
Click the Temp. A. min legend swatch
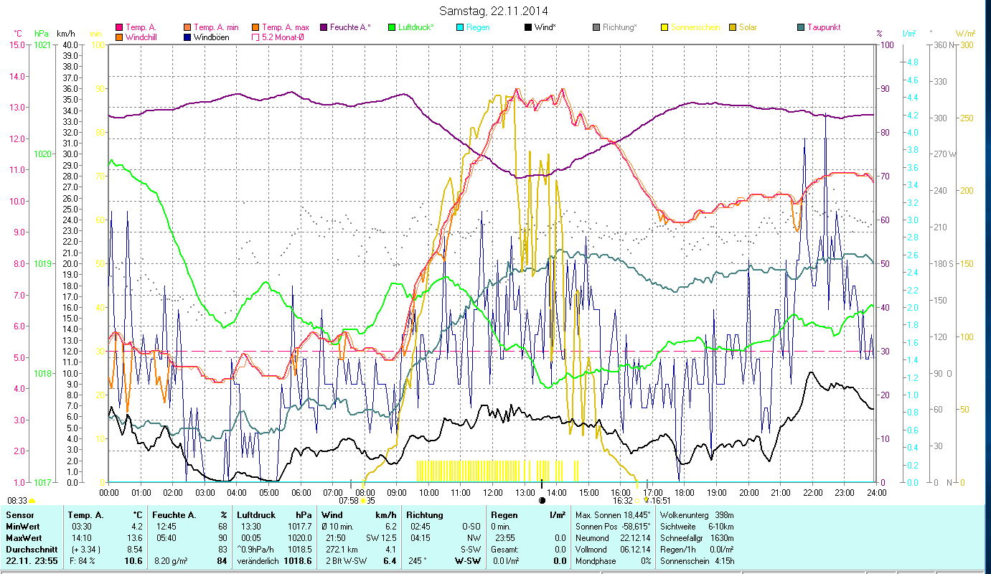pos(186,27)
